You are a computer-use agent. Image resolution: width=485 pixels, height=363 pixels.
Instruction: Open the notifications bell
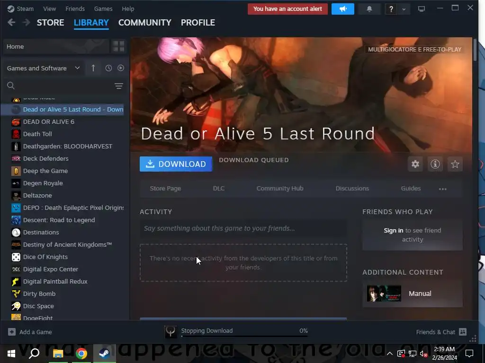pos(369,9)
